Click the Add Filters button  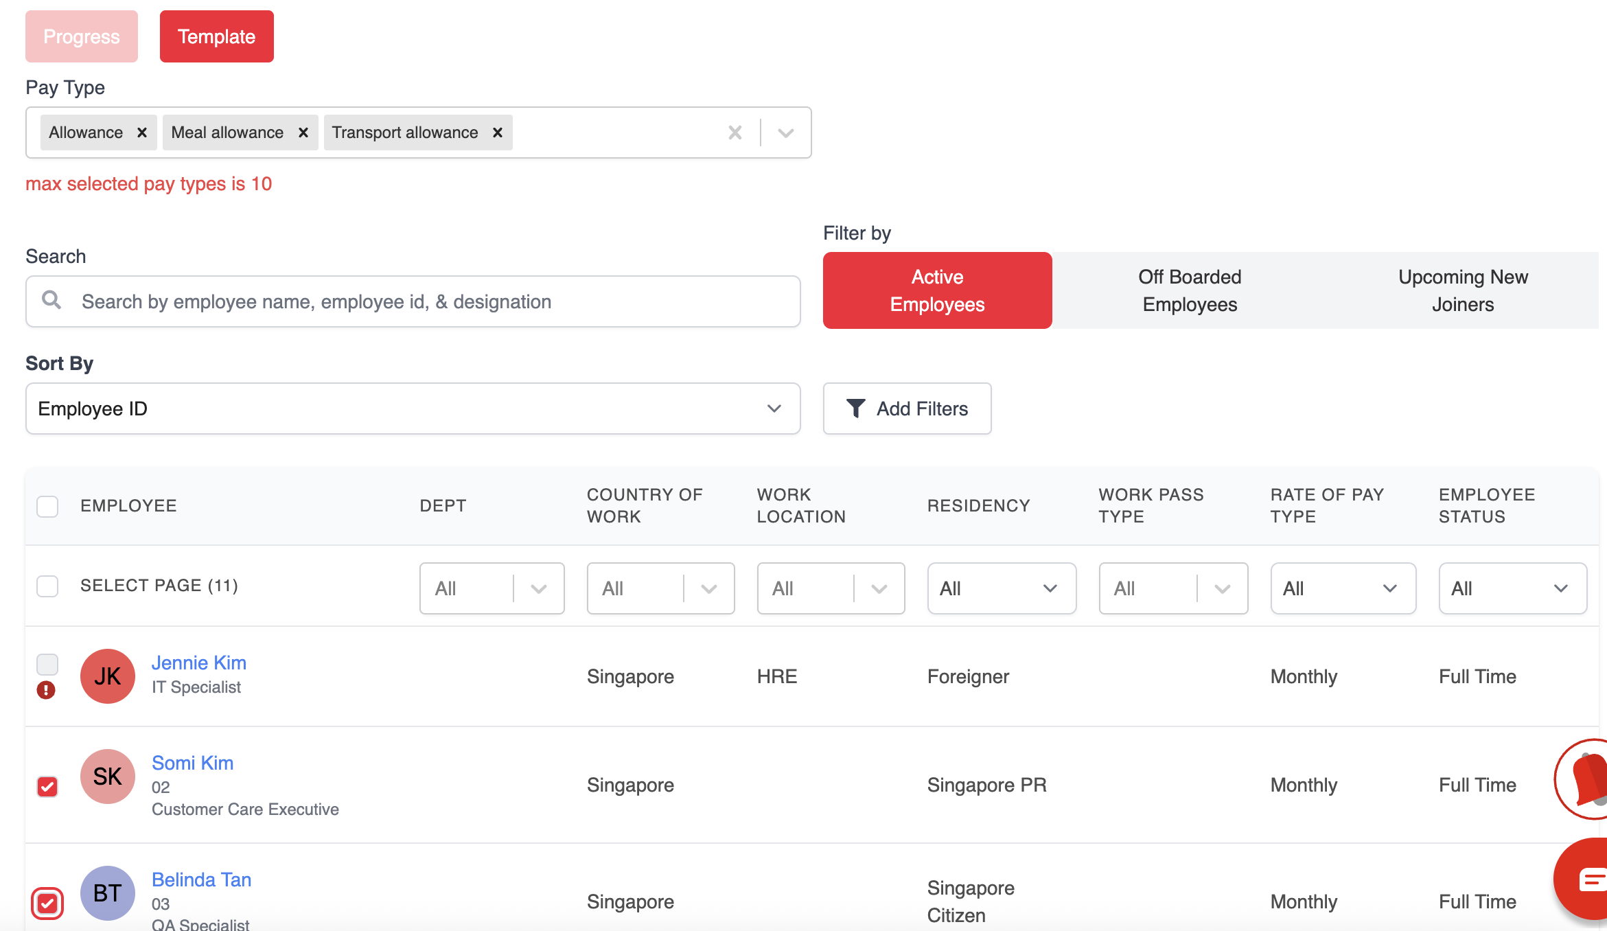[907, 409]
